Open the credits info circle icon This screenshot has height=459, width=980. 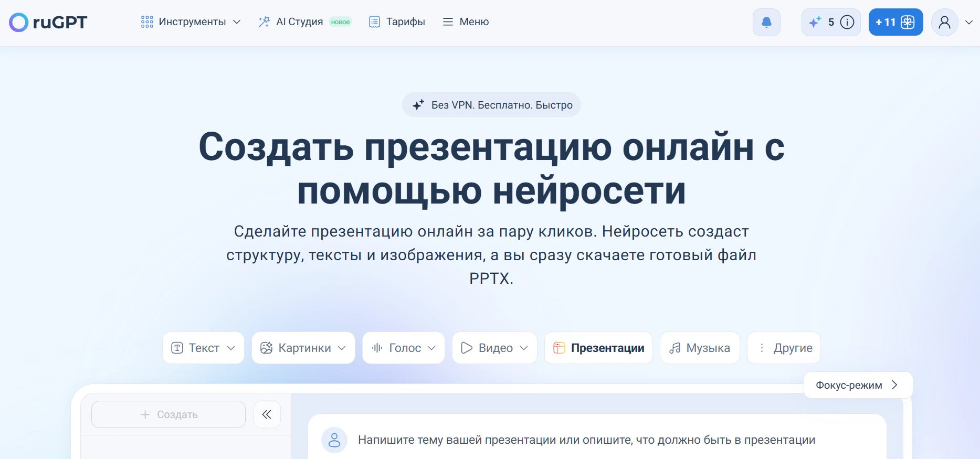click(x=847, y=22)
